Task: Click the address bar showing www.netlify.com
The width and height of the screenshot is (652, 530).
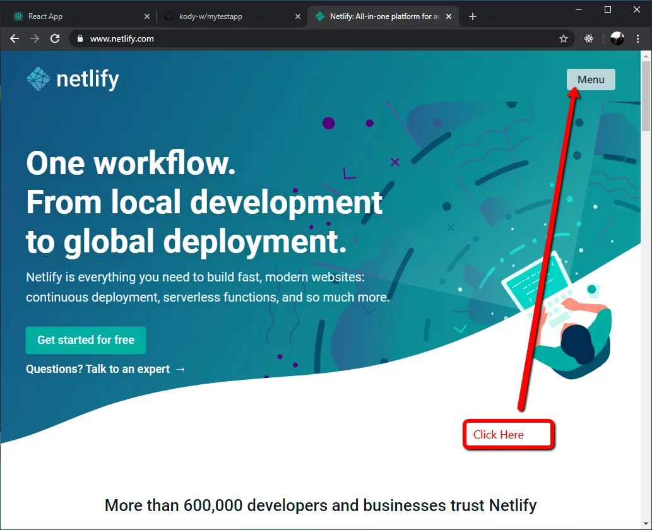Action: tap(322, 38)
